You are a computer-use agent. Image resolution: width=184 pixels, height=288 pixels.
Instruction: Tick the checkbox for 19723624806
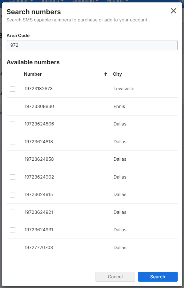tap(13, 124)
